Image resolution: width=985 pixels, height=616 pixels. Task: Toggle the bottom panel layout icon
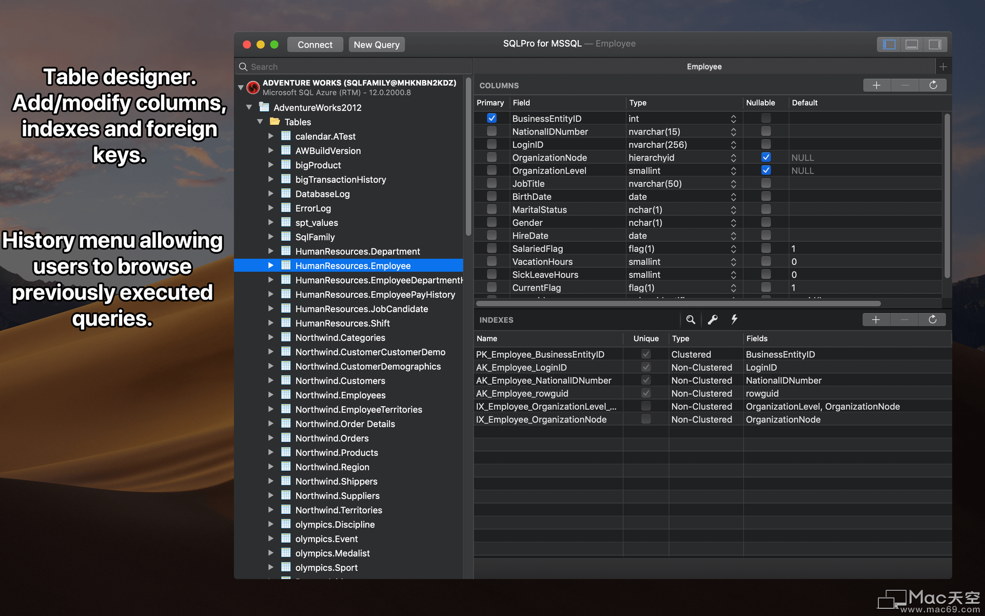(x=912, y=45)
